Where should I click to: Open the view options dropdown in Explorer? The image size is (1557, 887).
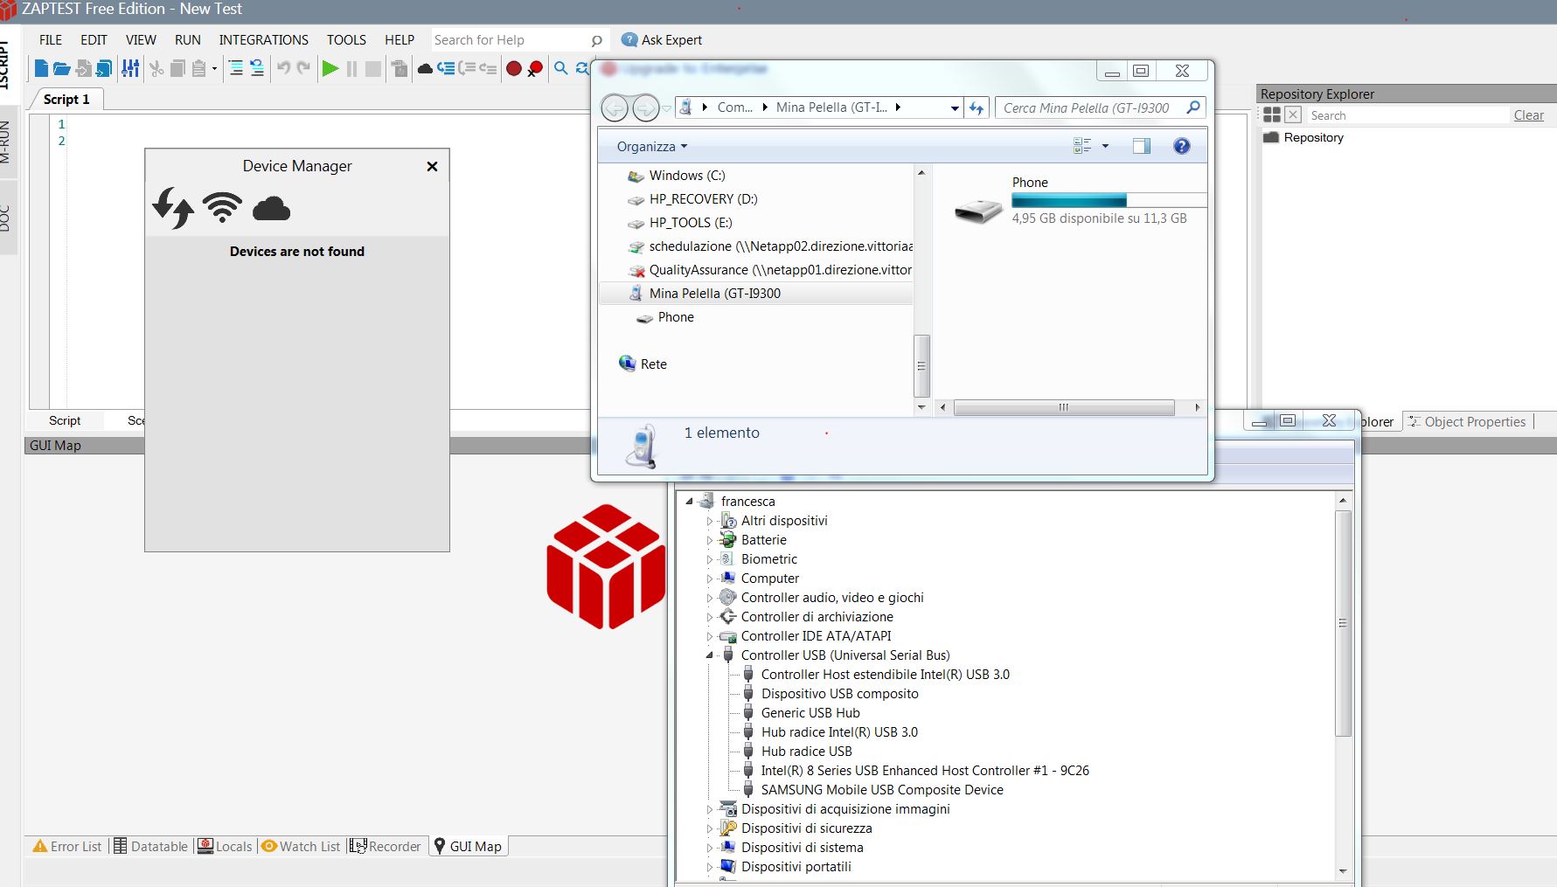click(1105, 146)
